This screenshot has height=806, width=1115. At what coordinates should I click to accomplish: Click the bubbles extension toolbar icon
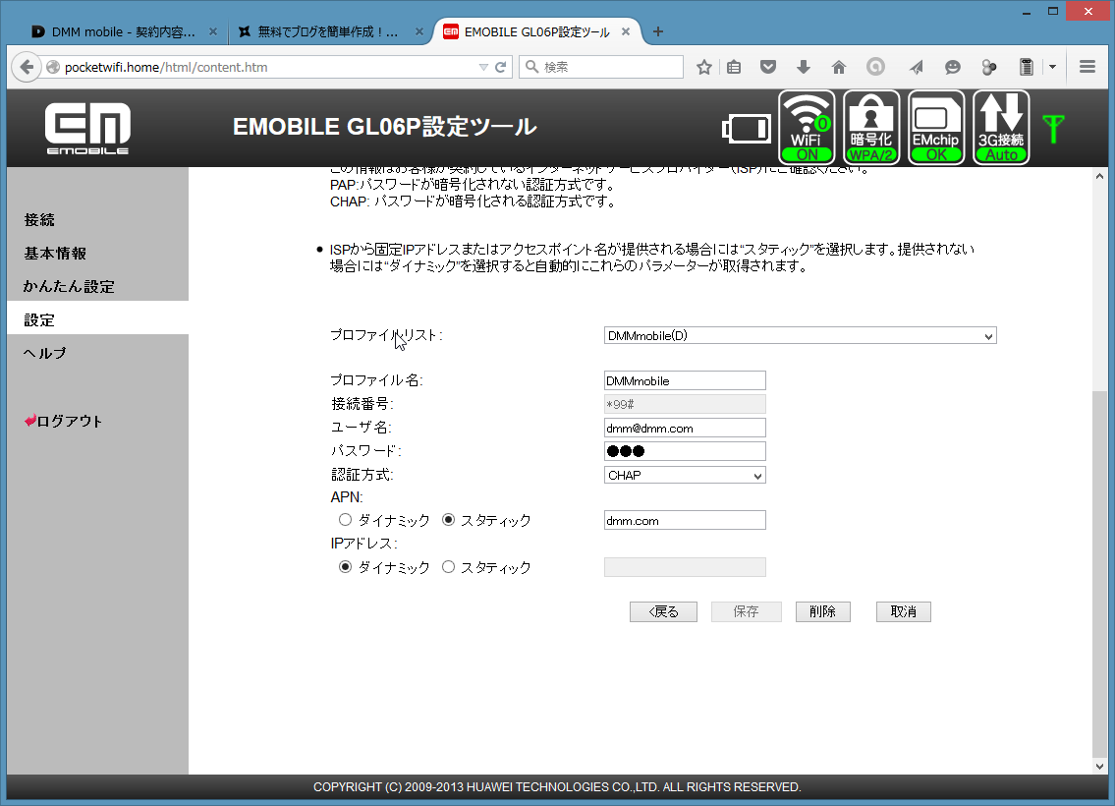pos(989,67)
